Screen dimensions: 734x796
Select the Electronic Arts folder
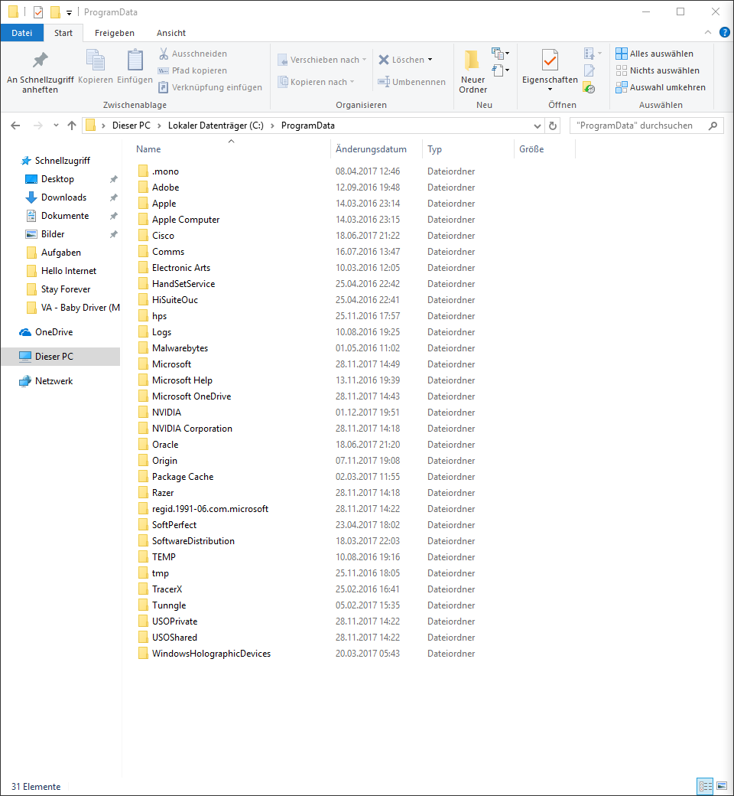181,268
